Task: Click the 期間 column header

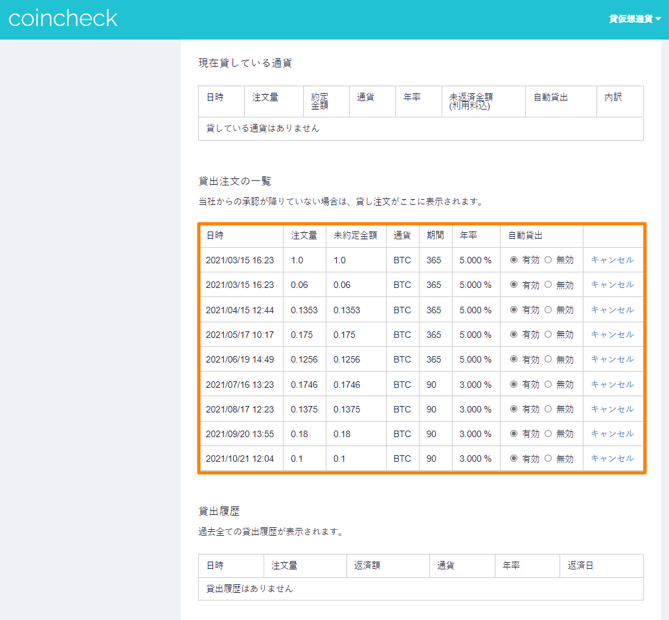Action: [435, 235]
